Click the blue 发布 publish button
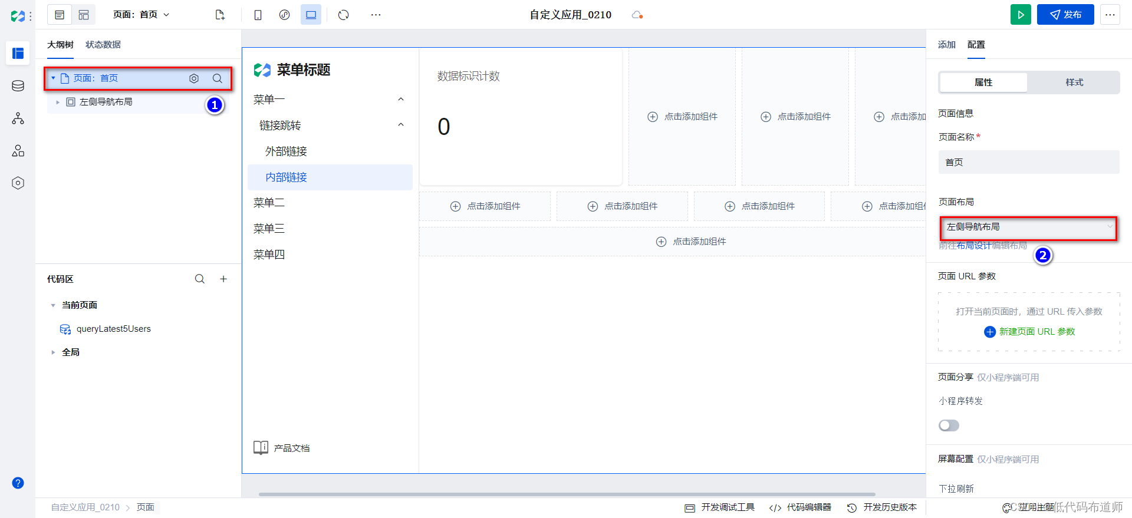 pos(1065,15)
